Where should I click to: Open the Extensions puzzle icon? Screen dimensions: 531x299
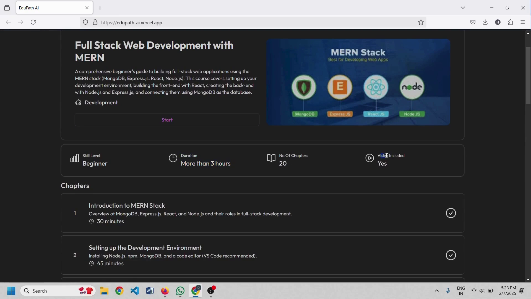pyautogui.click(x=511, y=22)
